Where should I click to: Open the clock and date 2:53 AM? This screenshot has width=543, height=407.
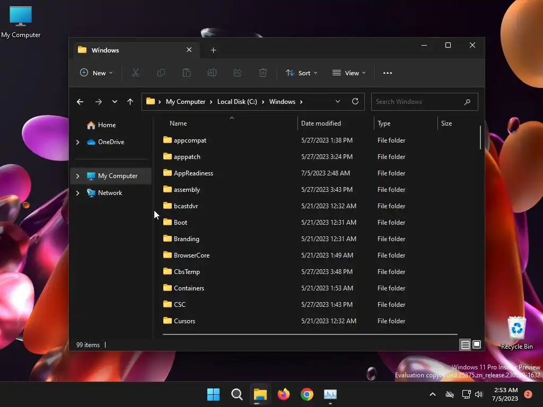pyautogui.click(x=505, y=394)
